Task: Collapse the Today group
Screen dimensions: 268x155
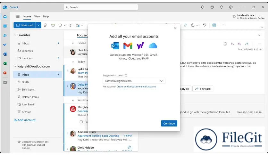Action: [x=73, y=62]
